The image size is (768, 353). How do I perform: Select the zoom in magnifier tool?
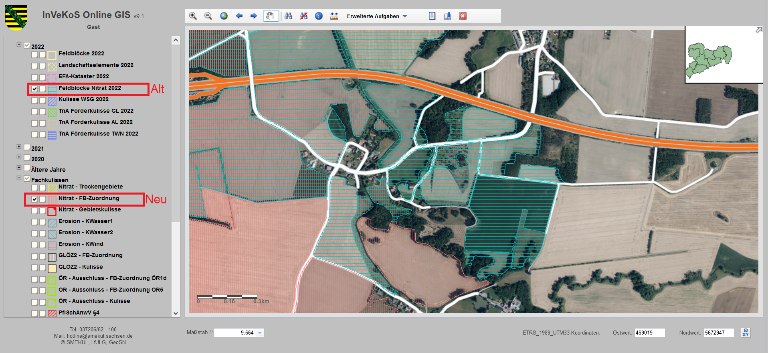click(193, 16)
